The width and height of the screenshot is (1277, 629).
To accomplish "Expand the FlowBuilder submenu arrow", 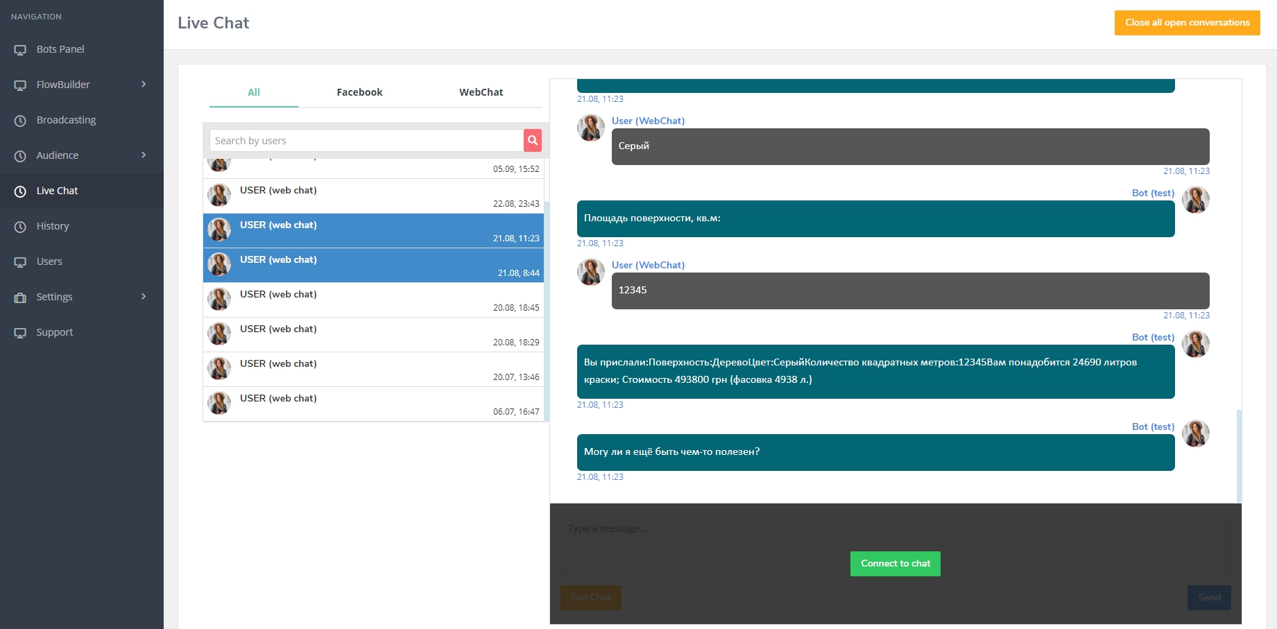I will (x=144, y=85).
